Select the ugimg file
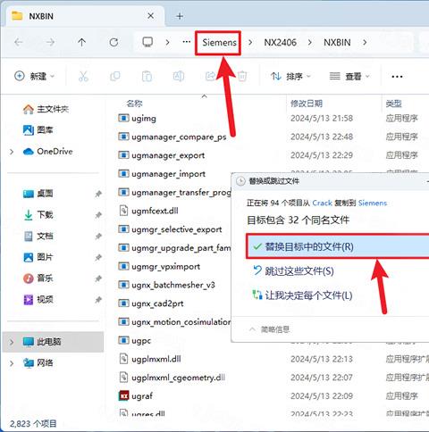The height and width of the screenshot is (432, 429). point(137,119)
